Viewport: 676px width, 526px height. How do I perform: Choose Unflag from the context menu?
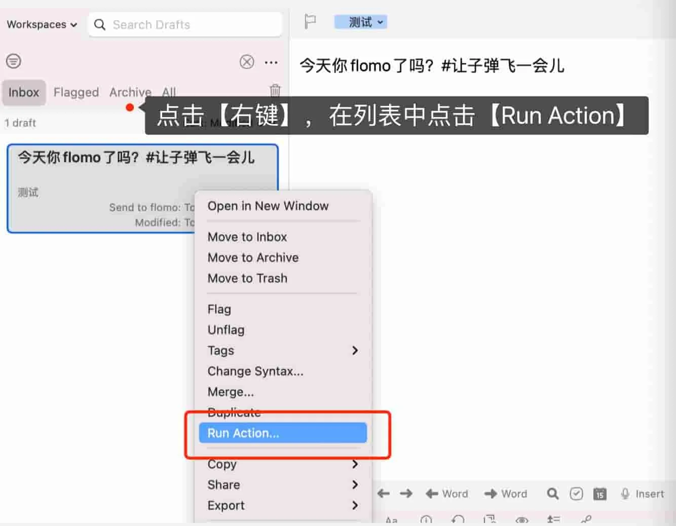tap(283, 330)
